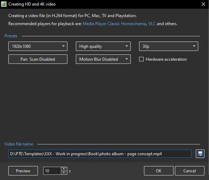The width and height of the screenshot is (209, 180).
Task: Open the High quality dropdown
Action: [x=103, y=46]
